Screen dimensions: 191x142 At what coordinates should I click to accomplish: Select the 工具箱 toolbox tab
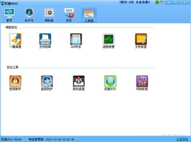(x=89, y=15)
